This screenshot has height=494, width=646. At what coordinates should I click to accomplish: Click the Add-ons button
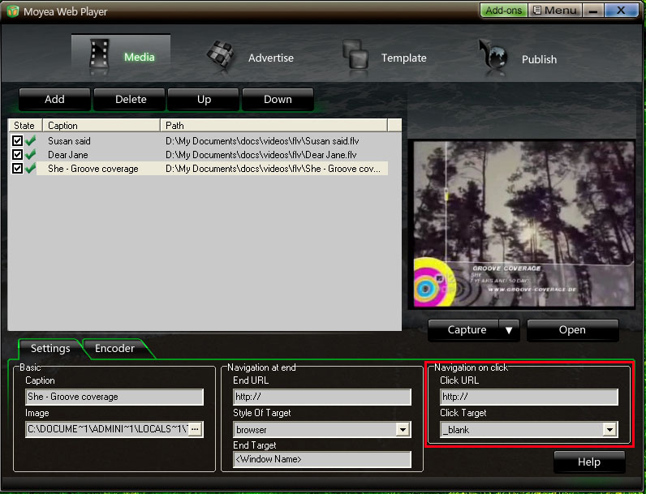point(503,11)
